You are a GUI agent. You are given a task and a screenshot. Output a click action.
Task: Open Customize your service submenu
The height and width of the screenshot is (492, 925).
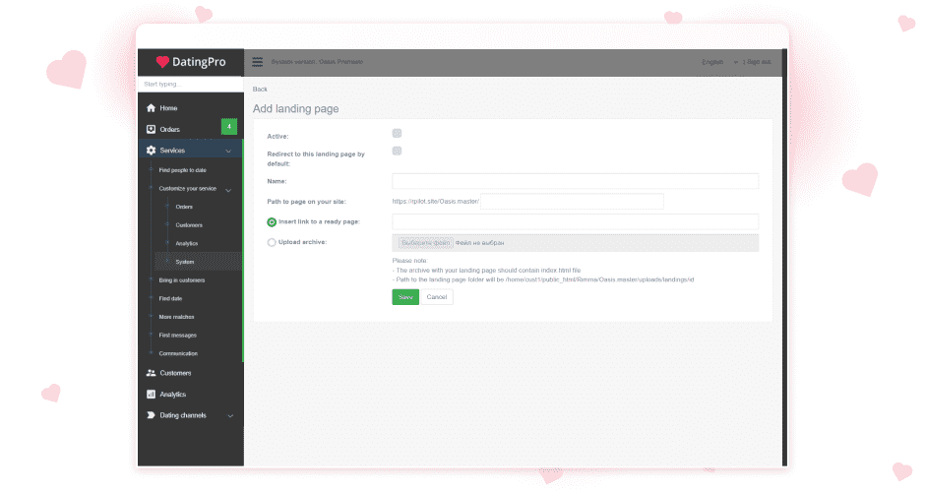(188, 189)
